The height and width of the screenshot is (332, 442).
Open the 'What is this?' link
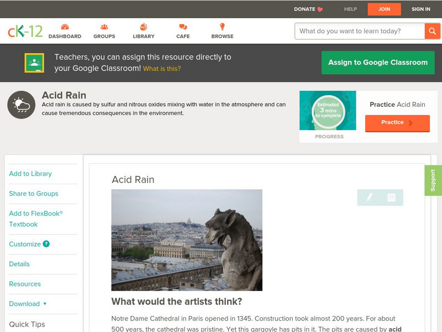point(162,69)
